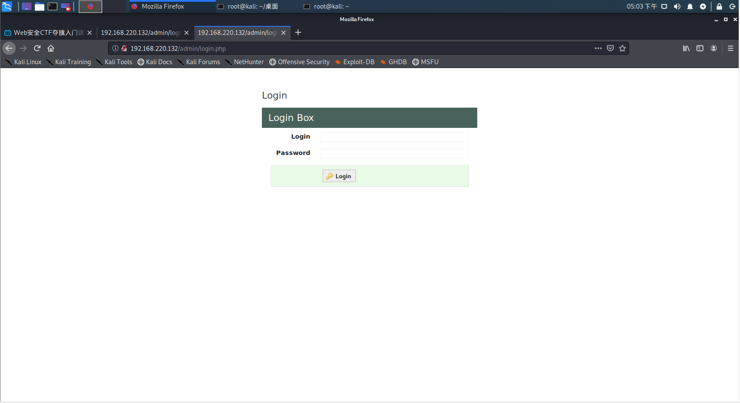Save page to Pocket
Viewport: 740px width, 403px height.
coord(610,48)
